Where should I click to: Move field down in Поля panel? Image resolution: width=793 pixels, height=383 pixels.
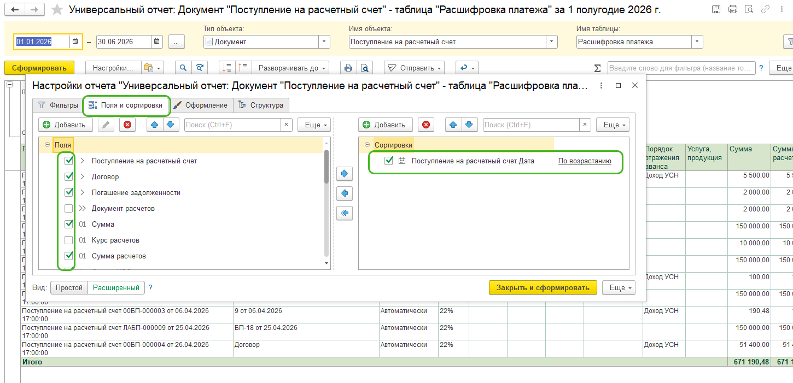[171, 125]
